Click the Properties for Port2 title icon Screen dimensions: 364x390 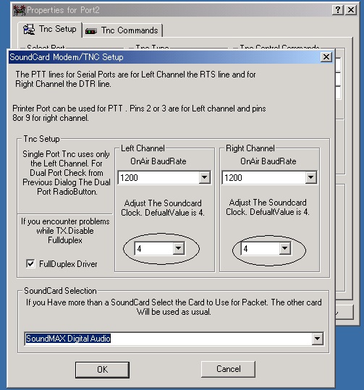pyautogui.click(x=19, y=10)
